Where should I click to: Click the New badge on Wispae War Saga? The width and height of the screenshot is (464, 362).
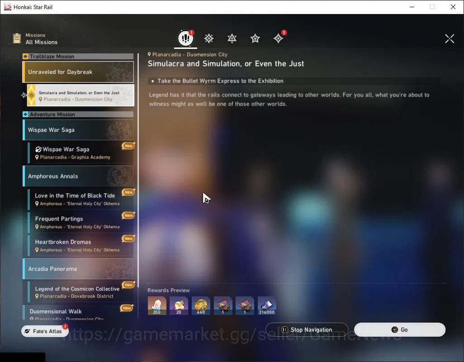pyautogui.click(x=128, y=146)
